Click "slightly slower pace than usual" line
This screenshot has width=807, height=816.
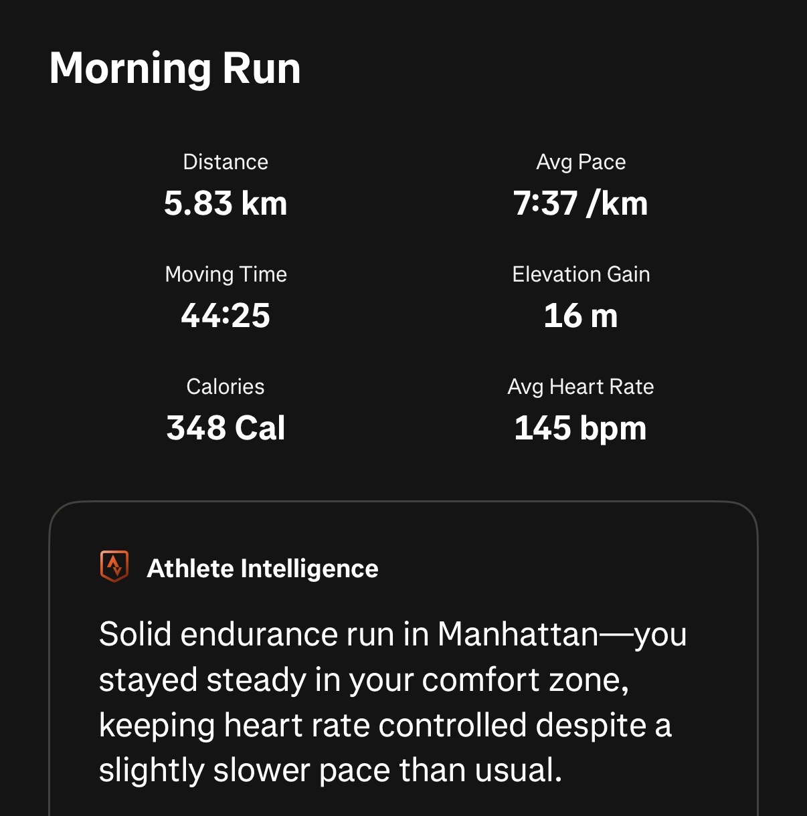331,771
